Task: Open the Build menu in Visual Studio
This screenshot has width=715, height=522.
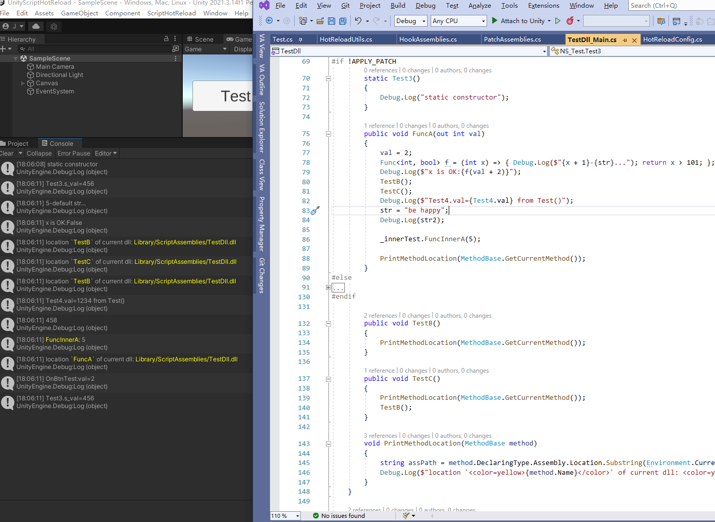Action: pyautogui.click(x=398, y=6)
